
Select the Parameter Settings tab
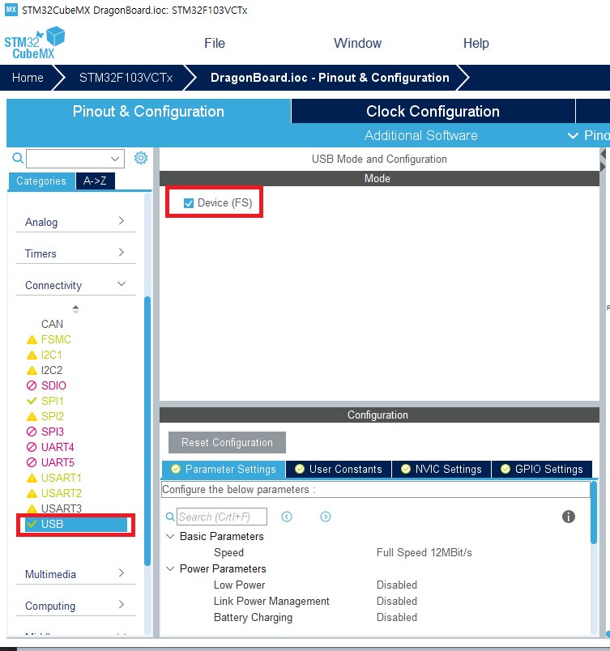(x=224, y=469)
